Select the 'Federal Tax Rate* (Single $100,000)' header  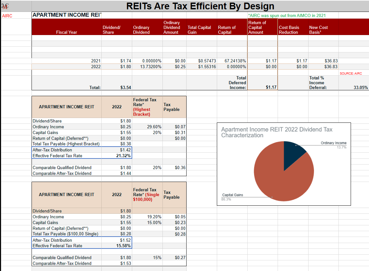pyautogui.click(x=146, y=194)
